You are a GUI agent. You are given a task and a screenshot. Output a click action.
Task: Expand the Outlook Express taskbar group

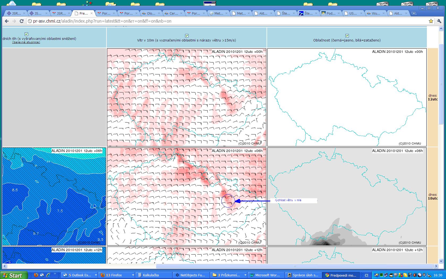96,275
